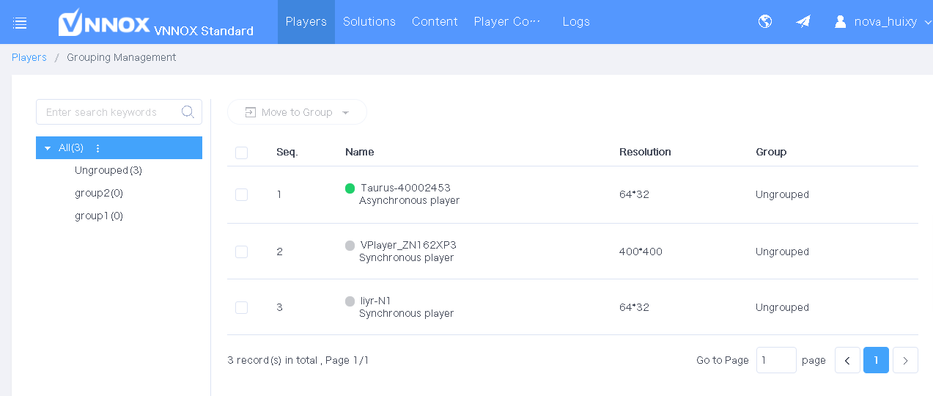Open the hamburger sidebar menu
Screen dimensions: 933x396
click(x=20, y=23)
